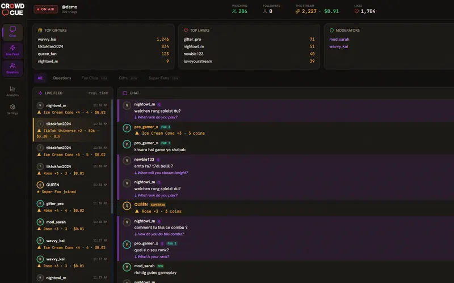Image resolution: width=454 pixels, height=283 pixels.
Task: Click wavvy_kai Ice Cream Cone ×4 entry
Action: (x=72, y=244)
